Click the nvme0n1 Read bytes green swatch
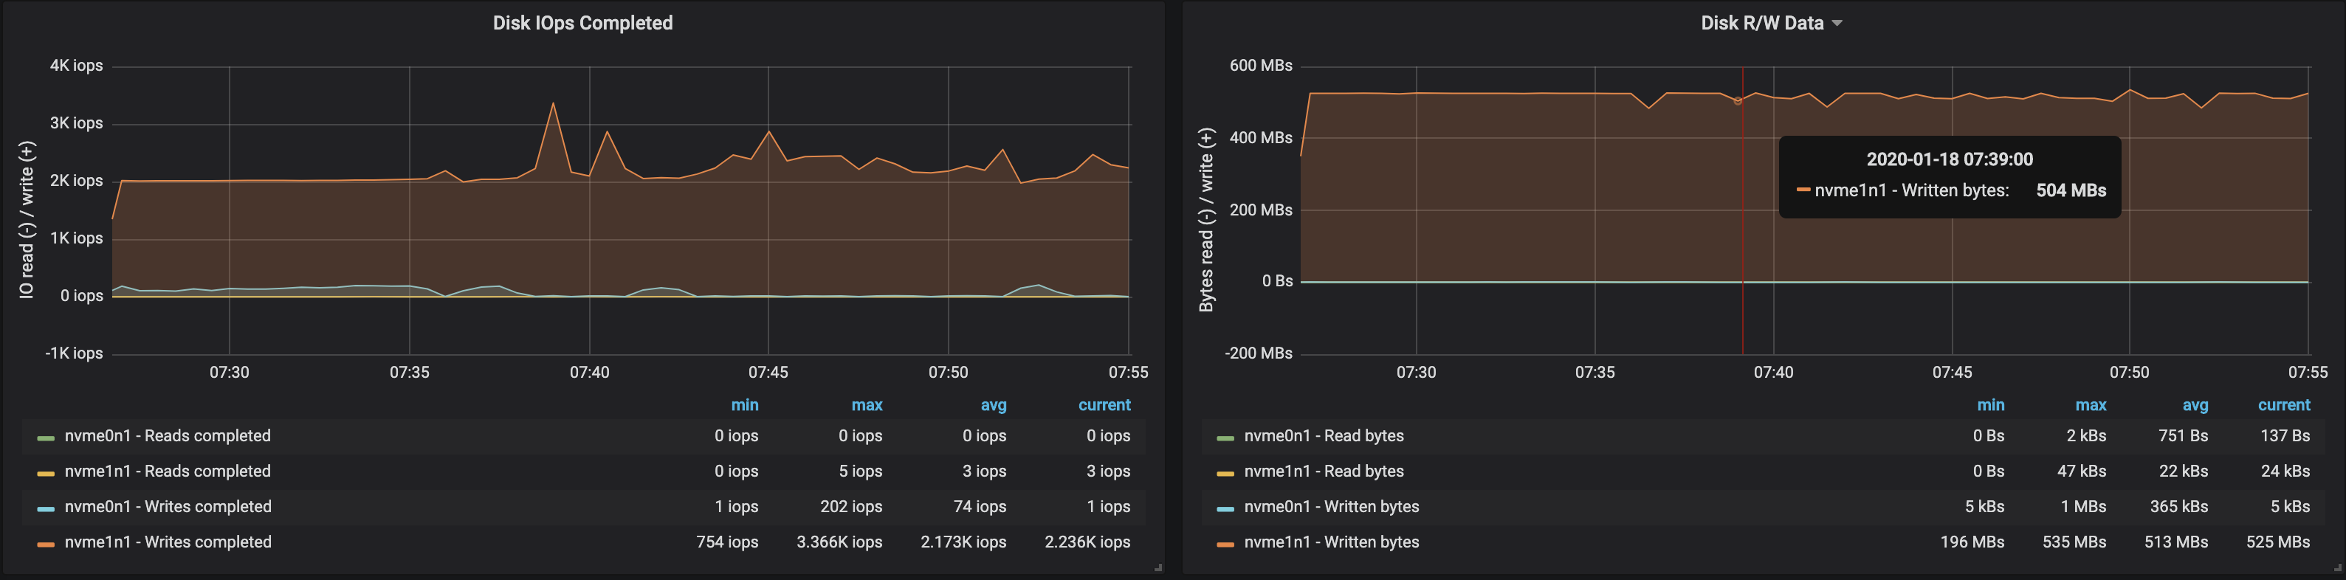 tap(1225, 438)
